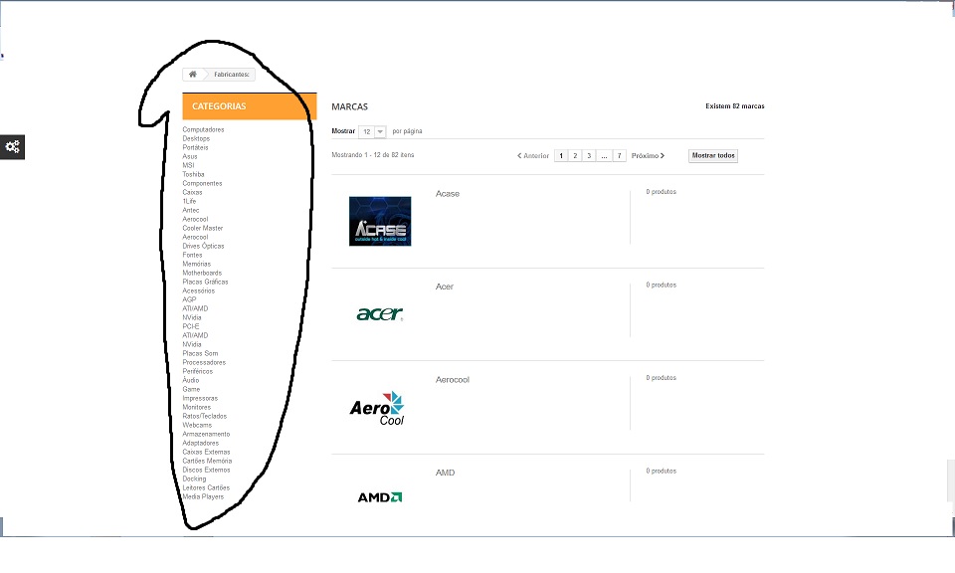The height and width of the screenshot is (573, 955).
Task: Open the Antec category
Action: click(x=191, y=210)
